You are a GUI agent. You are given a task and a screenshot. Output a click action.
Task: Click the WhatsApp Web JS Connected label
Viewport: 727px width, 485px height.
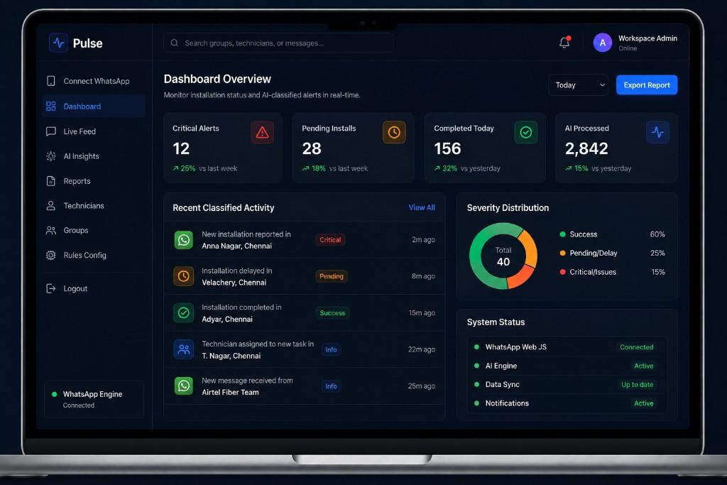click(x=637, y=347)
